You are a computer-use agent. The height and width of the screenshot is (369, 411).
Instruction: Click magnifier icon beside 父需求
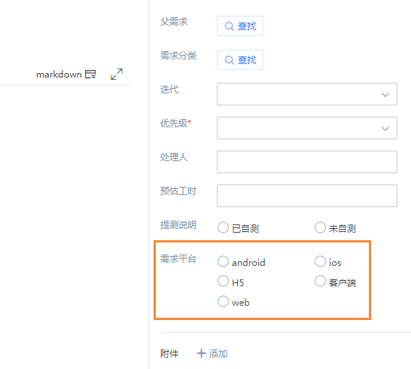coord(230,26)
